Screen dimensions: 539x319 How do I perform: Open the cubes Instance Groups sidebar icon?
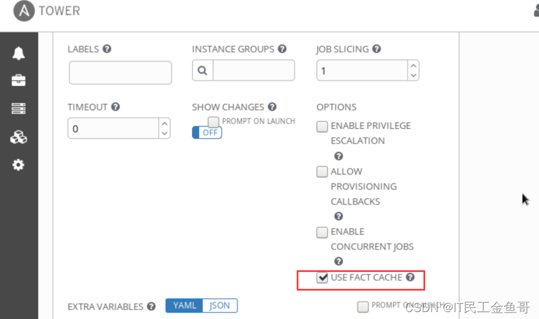(x=19, y=137)
